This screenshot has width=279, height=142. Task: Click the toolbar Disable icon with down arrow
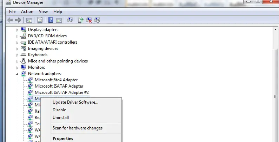pos(97,20)
